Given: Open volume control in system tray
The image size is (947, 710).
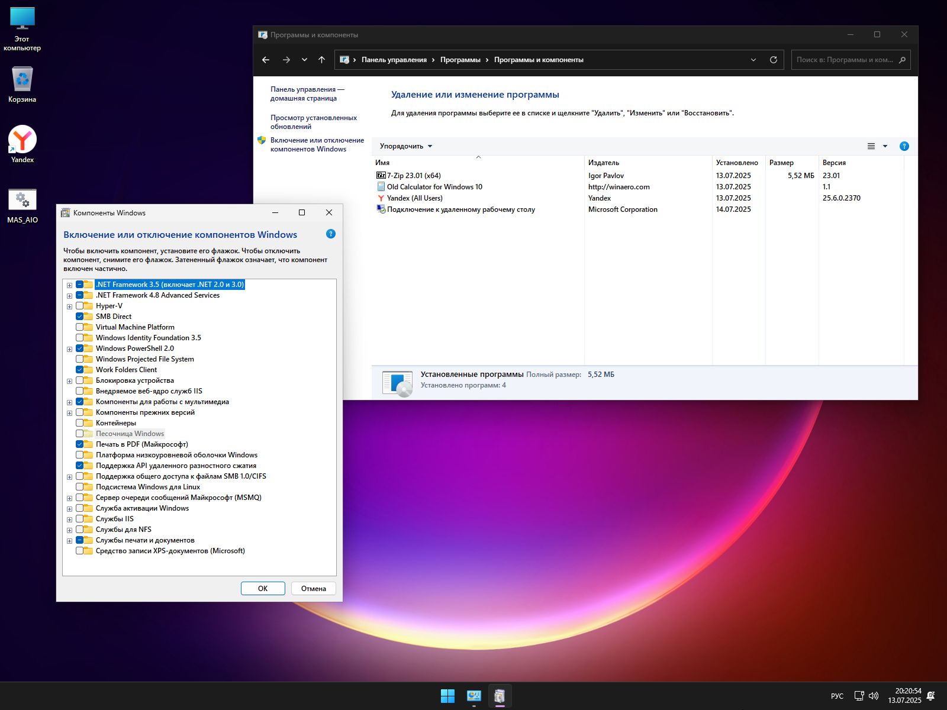Looking at the screenshot, I should (x=874, y=696).
